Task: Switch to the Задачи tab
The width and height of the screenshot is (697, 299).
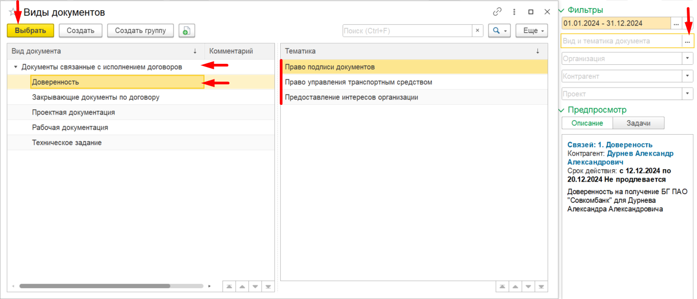Action: (638, 123)
